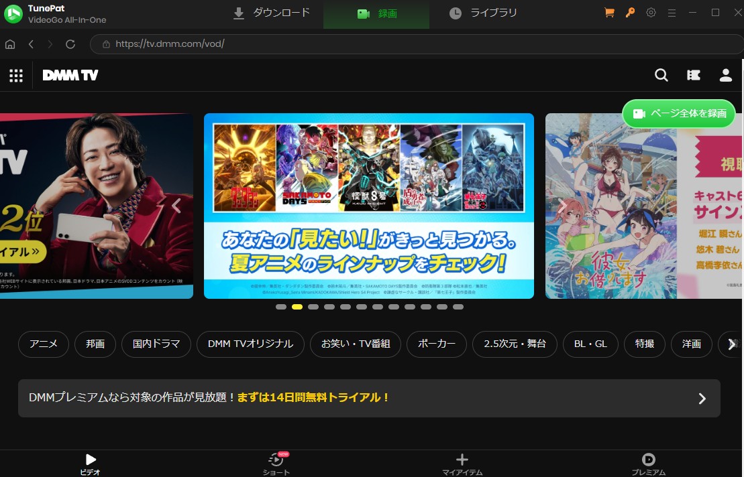Open the user account icon
This screenshot has height=477, width=744.
pos(725,75)
